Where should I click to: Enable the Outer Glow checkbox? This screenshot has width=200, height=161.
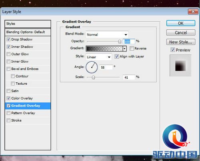tap(8, 54)
